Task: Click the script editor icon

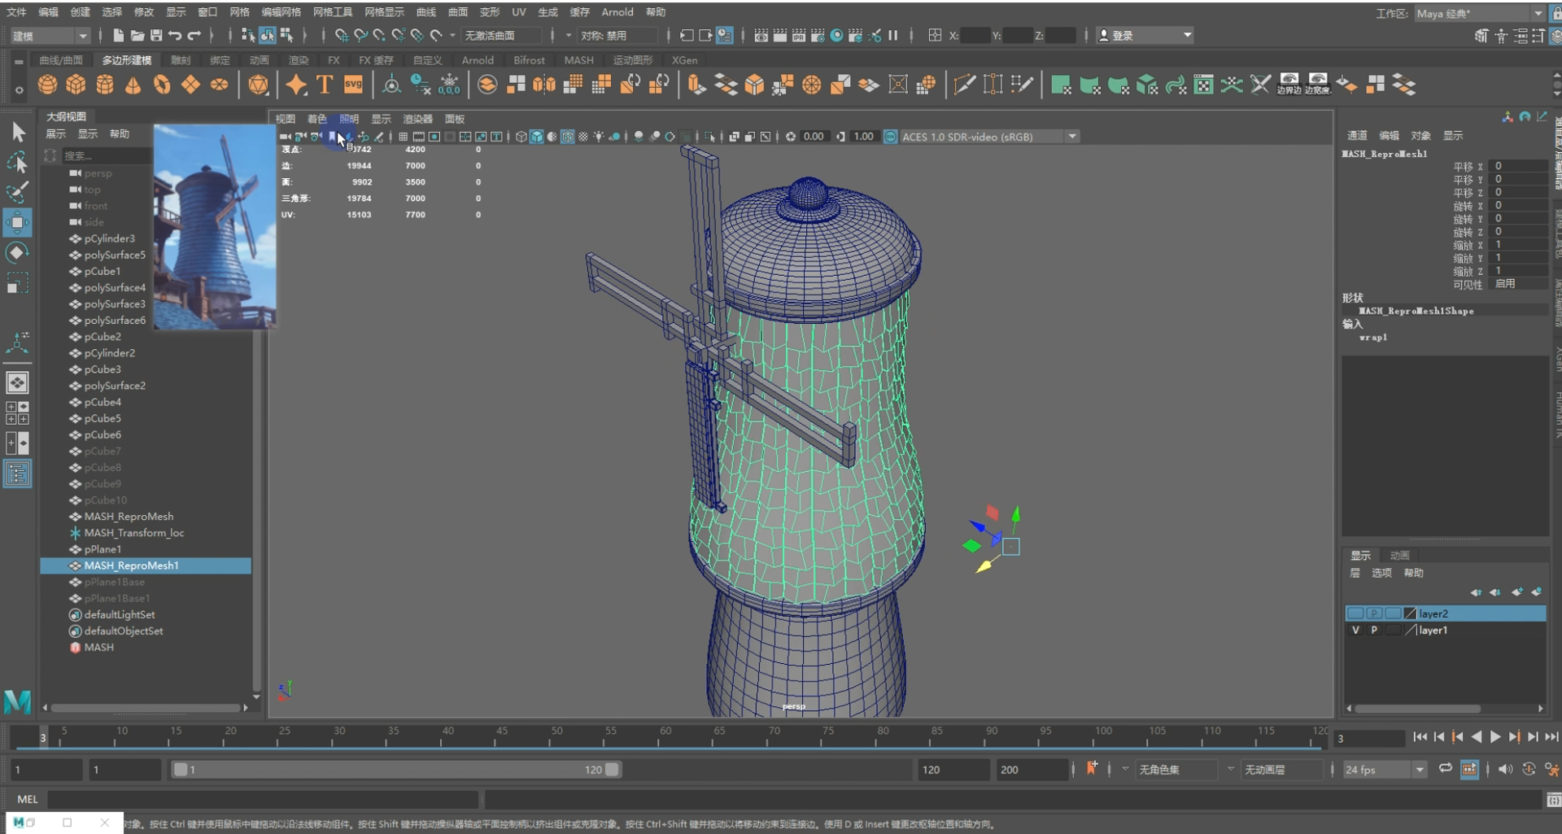Action: coord(1553,800)
